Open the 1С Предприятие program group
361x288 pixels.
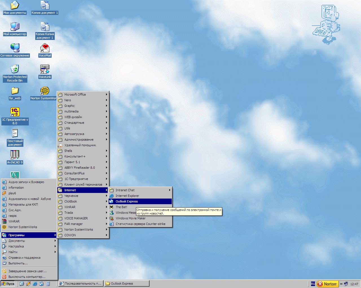(x=83, y=179)
